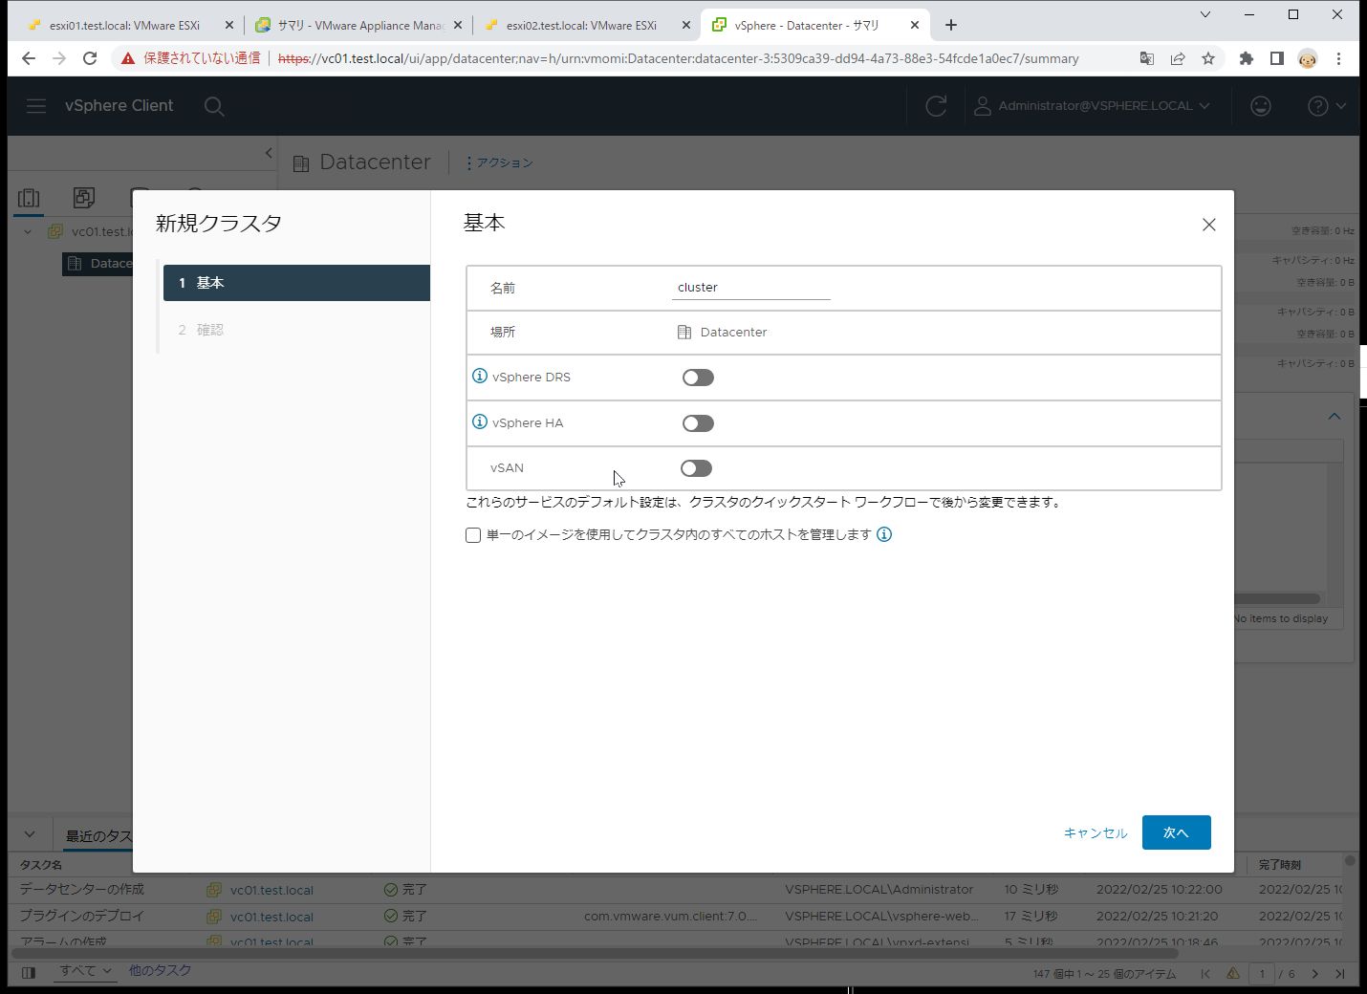Toggle the browser side panel icon
Image resolution: width=1367 pixels, height=994 pixels.
[1276, 58]
